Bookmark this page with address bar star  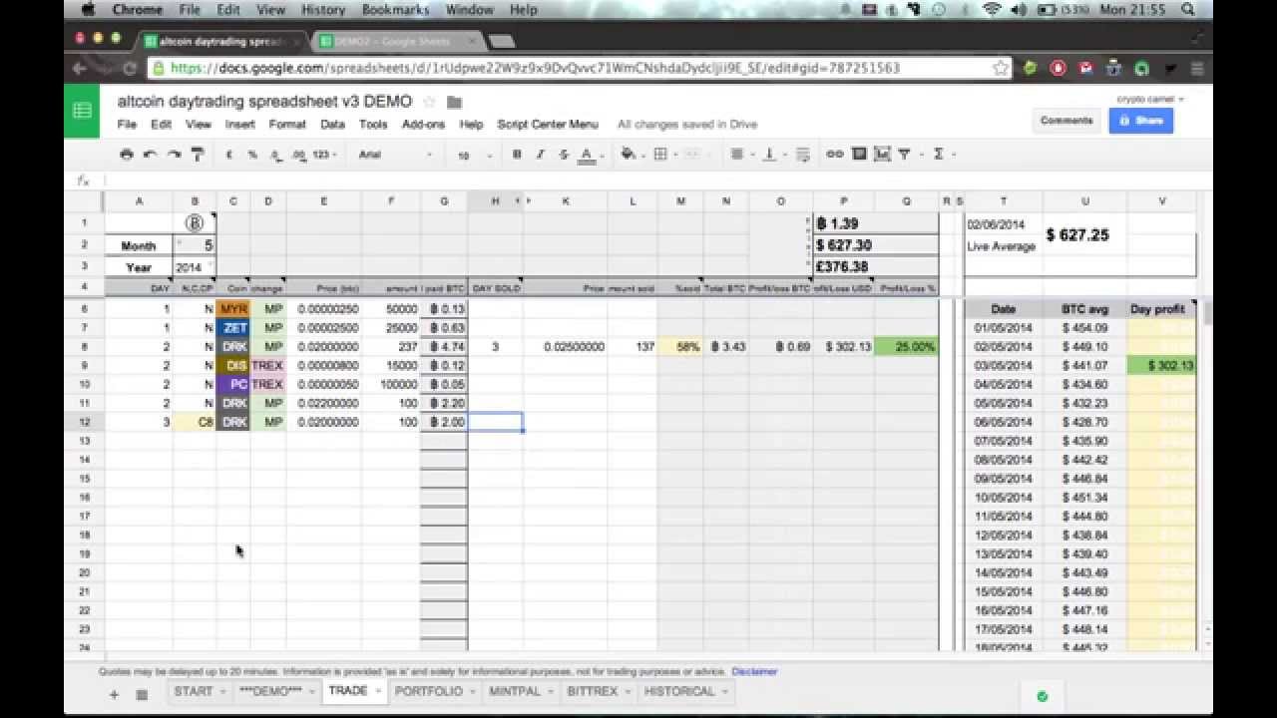(x=1001, y=69)
